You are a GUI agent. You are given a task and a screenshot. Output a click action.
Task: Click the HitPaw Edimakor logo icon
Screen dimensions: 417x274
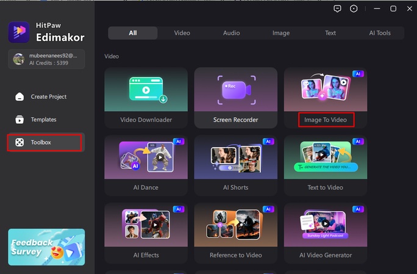tap(19, 32)
